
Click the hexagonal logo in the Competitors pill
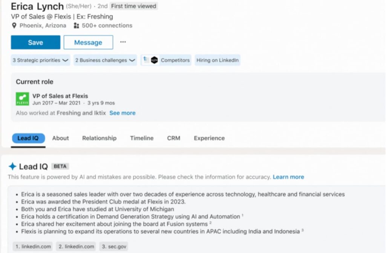click(x=155, y=60)
